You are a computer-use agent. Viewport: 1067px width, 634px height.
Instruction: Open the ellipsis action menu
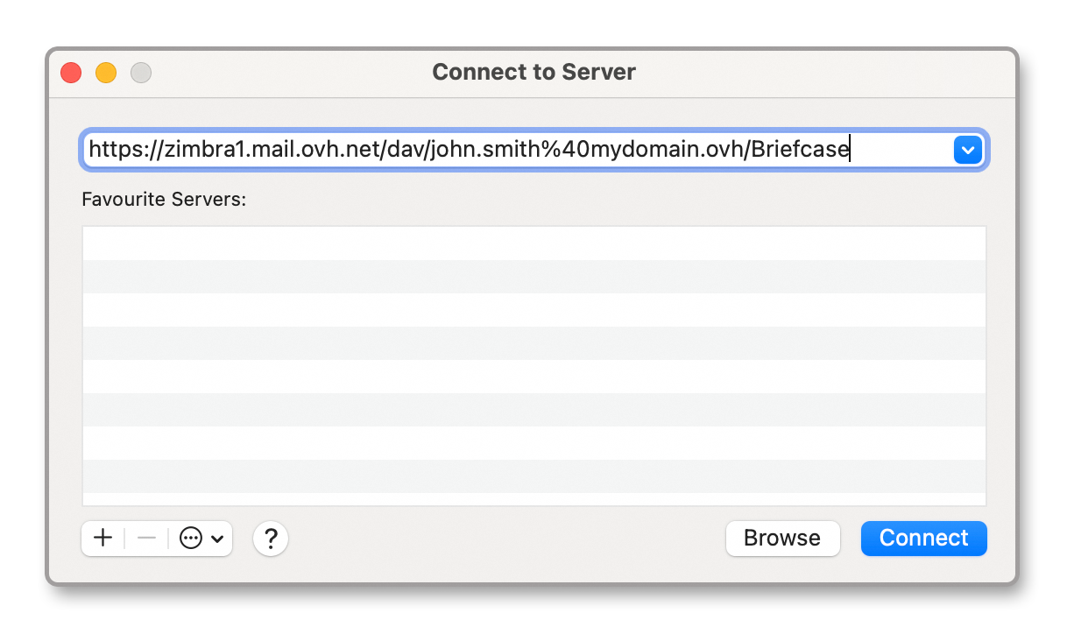(201, 538)
